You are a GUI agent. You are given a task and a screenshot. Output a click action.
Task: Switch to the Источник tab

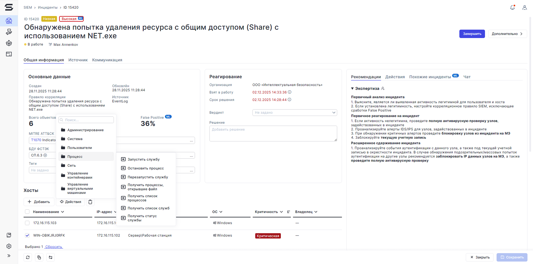[78, 60]
